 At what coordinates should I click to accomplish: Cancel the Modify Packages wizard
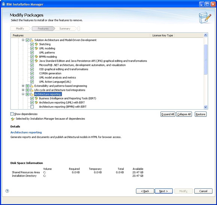pos(203,191)
